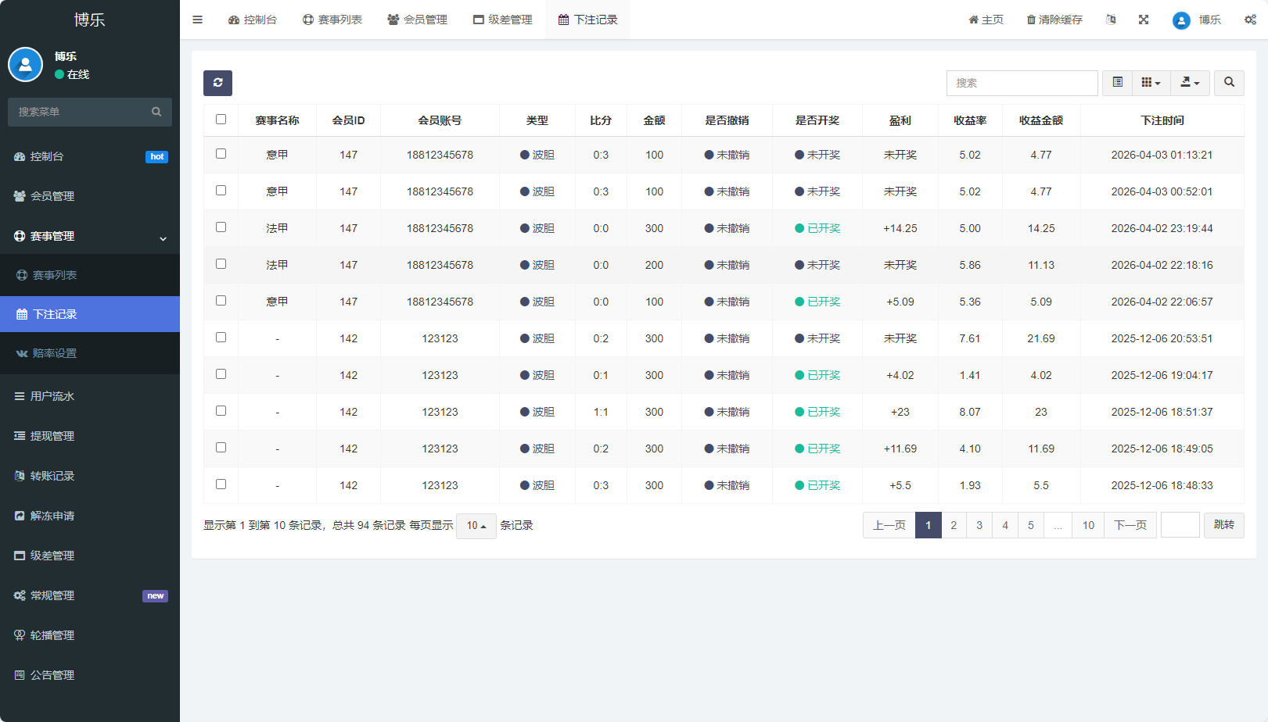Open 赛事列表 in the sidebar submenu
The image size is (1268, 722).
(x=90, y=275)
